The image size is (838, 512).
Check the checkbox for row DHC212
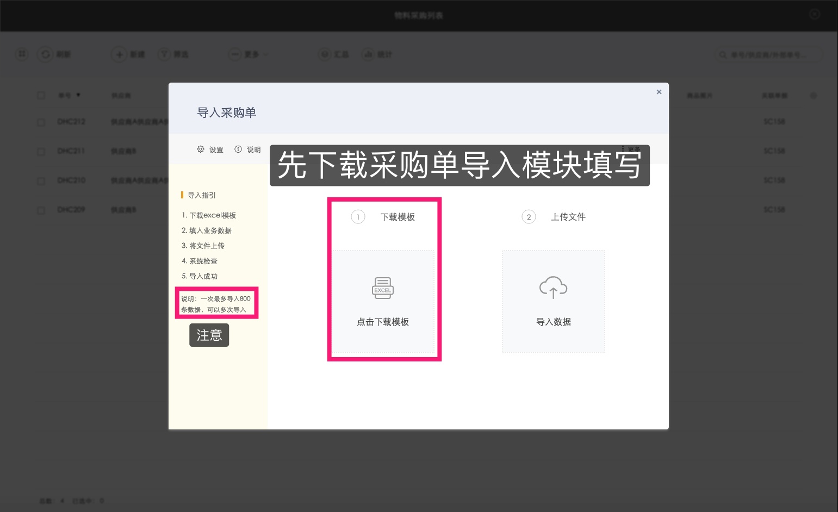41,122
